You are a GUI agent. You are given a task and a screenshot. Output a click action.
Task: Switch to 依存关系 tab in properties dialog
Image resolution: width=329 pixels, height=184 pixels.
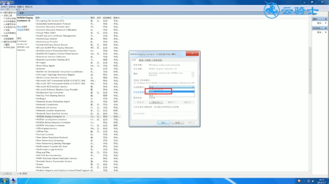point(158,60)
